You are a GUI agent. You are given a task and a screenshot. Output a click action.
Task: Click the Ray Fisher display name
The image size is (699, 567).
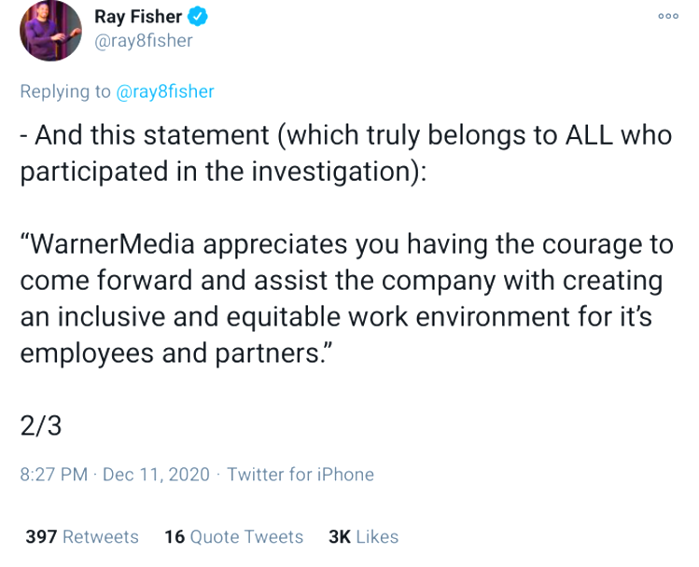click(138, 17)
